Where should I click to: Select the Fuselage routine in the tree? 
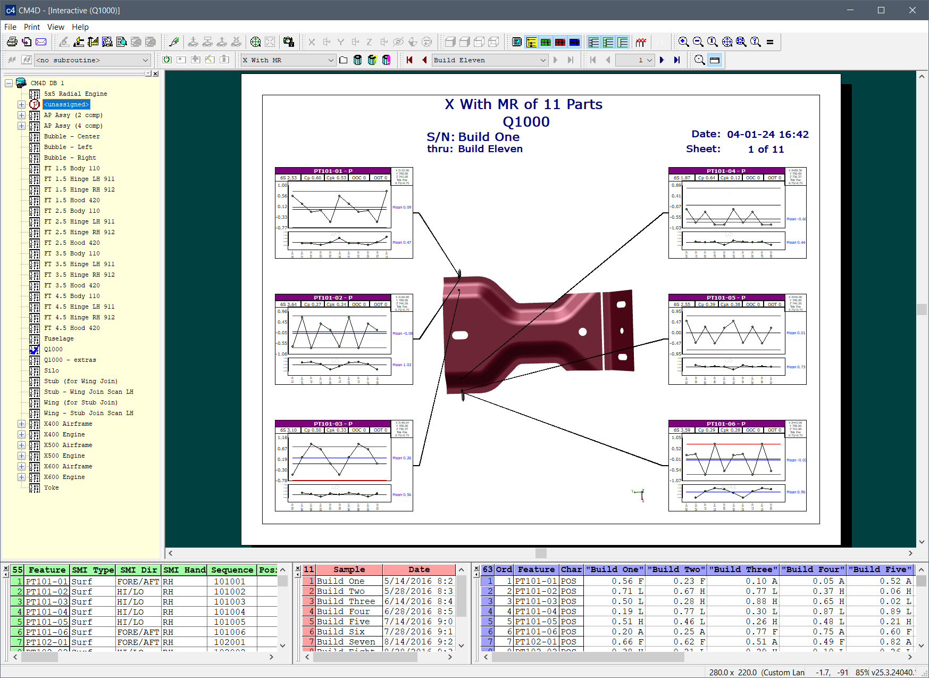coord(59,338)
